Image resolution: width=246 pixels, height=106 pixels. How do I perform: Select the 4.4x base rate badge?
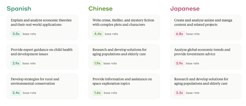coord(98,34)
